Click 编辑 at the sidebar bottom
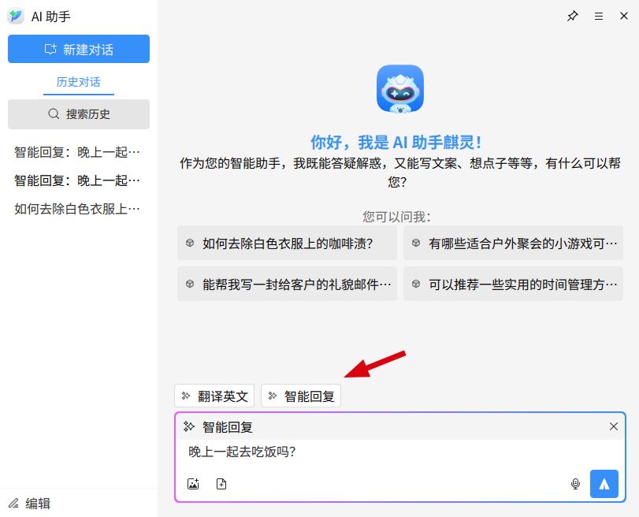 coord(29,504)
